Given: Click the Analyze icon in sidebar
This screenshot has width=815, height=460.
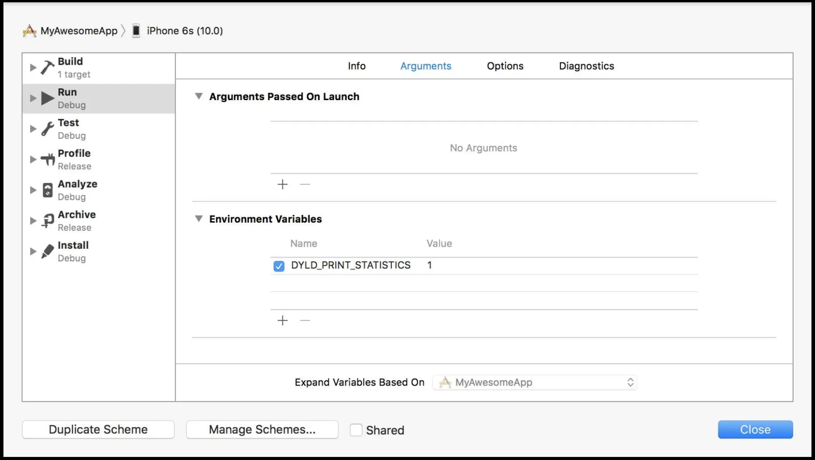Looking at the screenshot, I should click(x=47, y=190).
